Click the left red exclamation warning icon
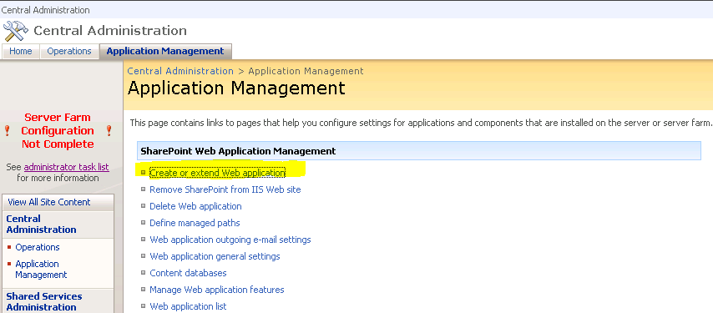The width and height of the screenshot is (713, 313). coord(7,131)
